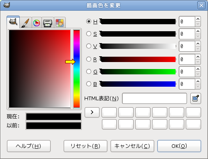Decrease the R value with down arrow

[198, 62]
